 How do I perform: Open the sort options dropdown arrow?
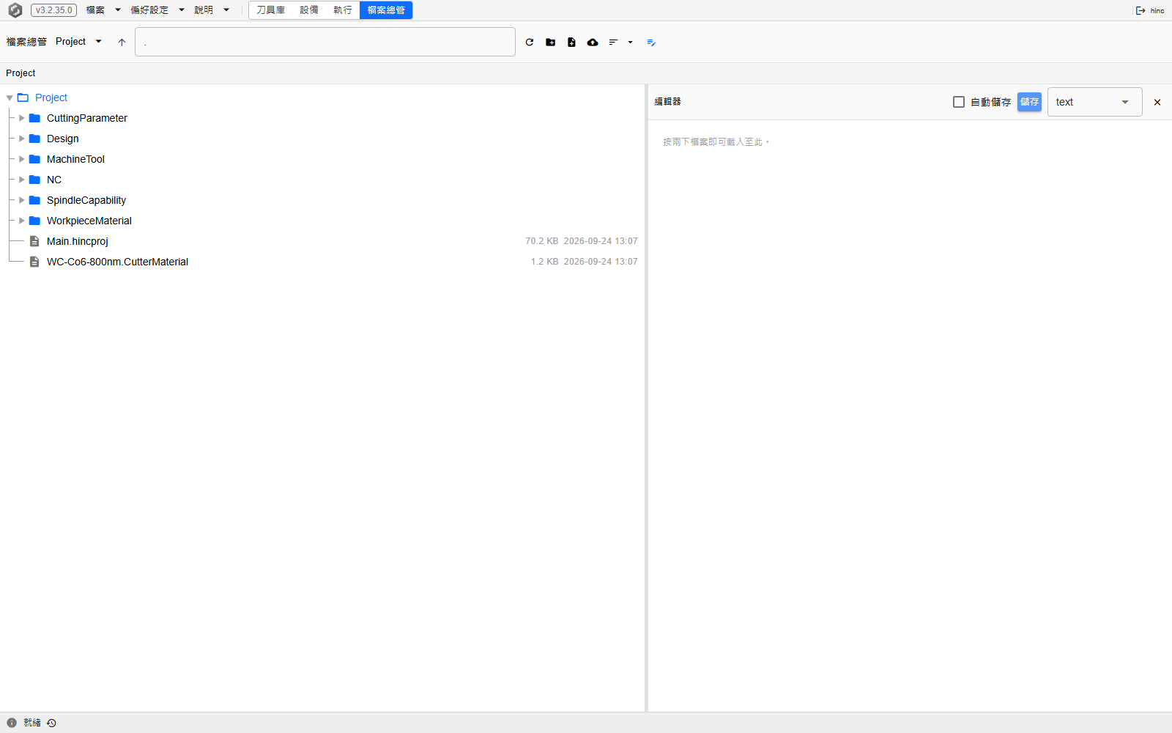[x=630, y=43]
